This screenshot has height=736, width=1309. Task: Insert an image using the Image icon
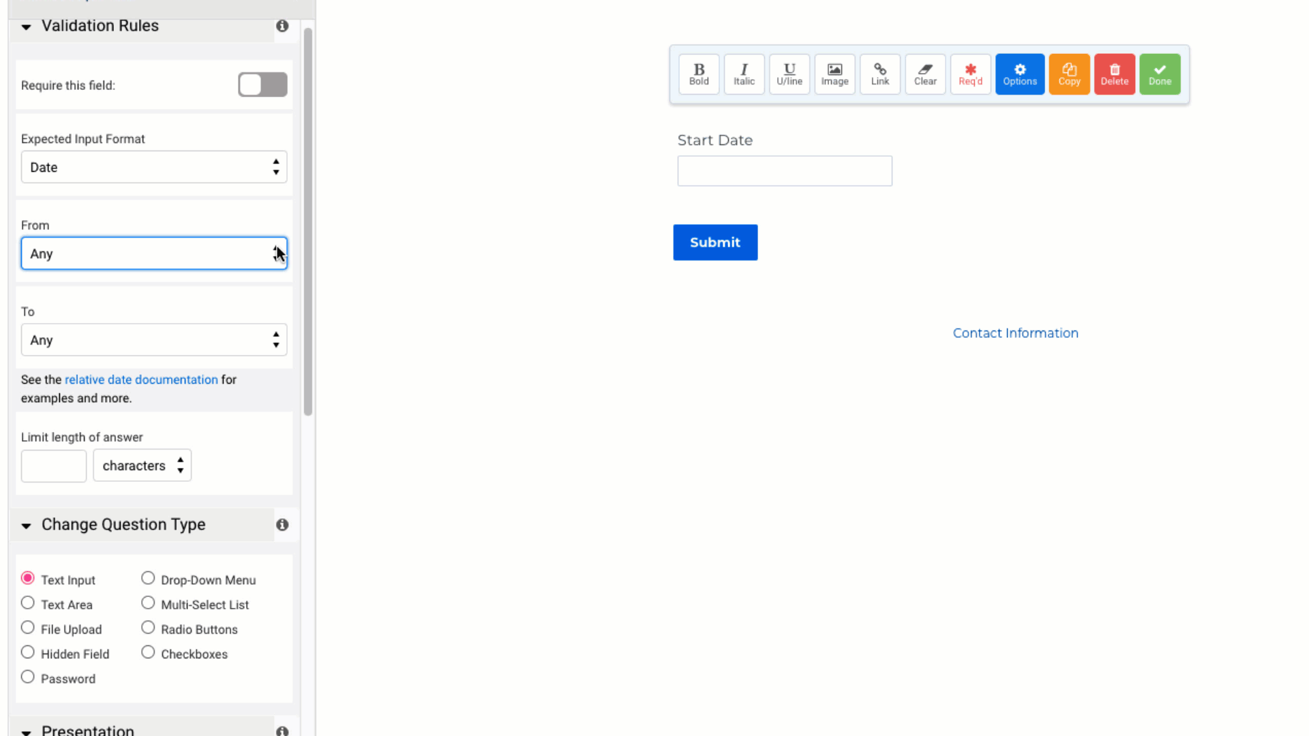pos(834,74)
